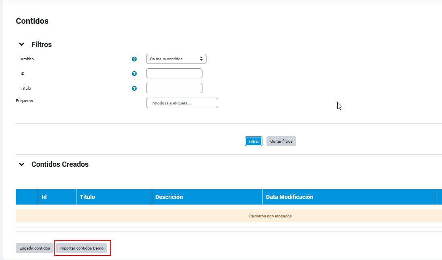The height and width of the screenshot is (260, 442).
Task: Select the 'Introduza a etiqueta...' tags field
Action: (x=182, y=103)
